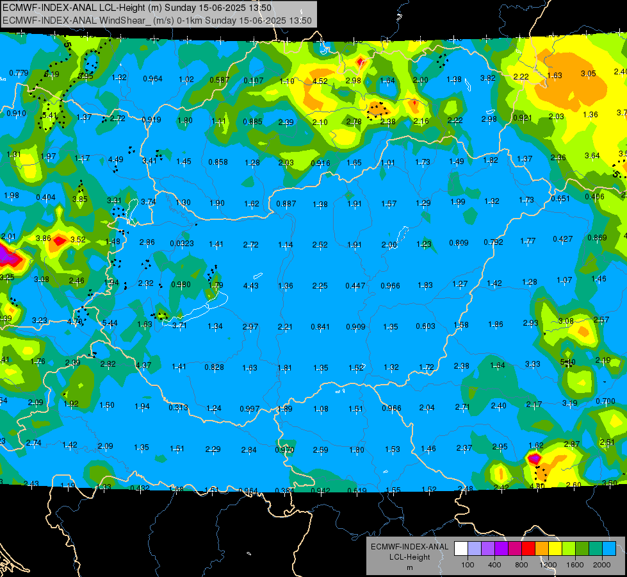Click the LCL-Height (m) header line
The width and height of the screenshot is (627, 577).
point(137,8)
